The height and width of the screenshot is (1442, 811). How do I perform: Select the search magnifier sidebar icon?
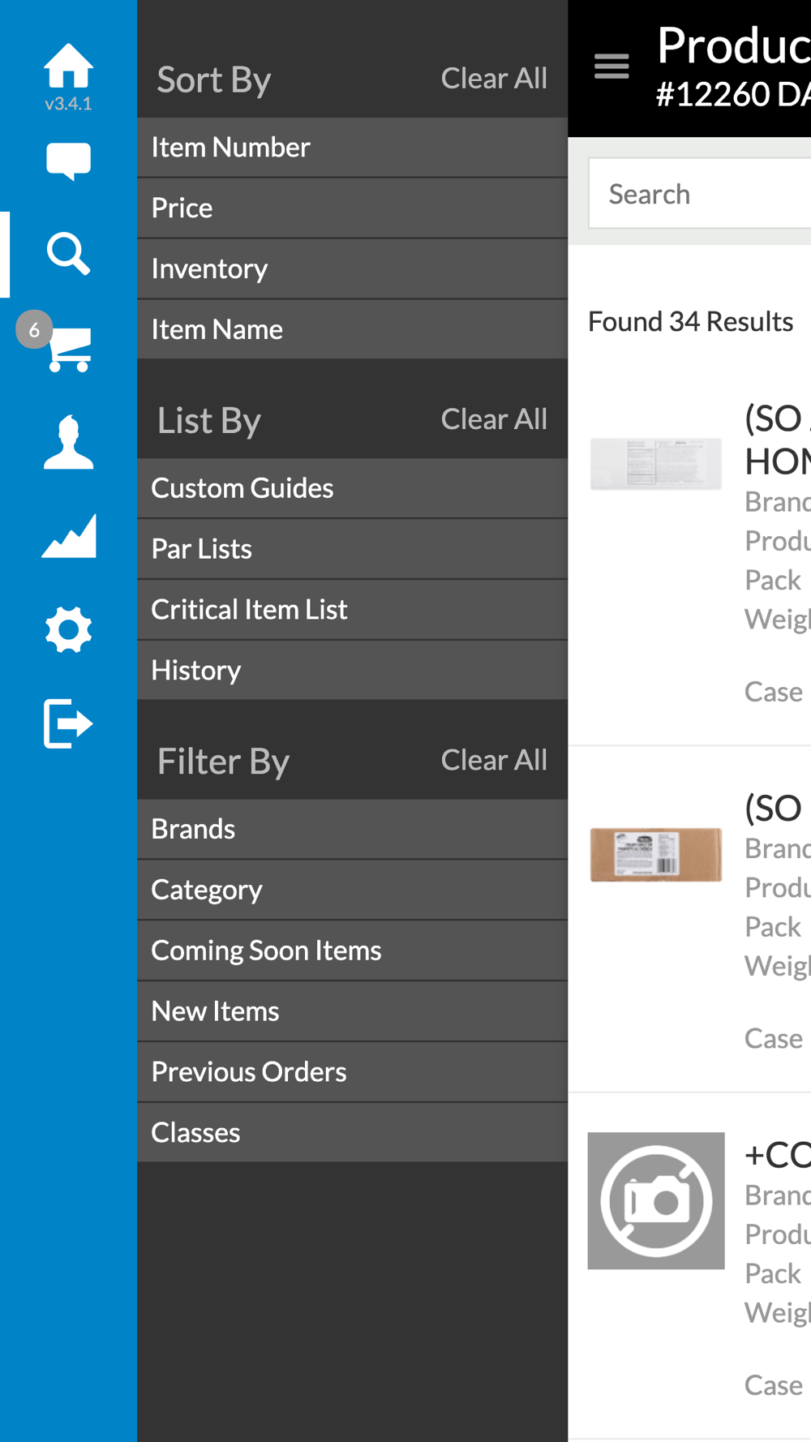(68, 255)
